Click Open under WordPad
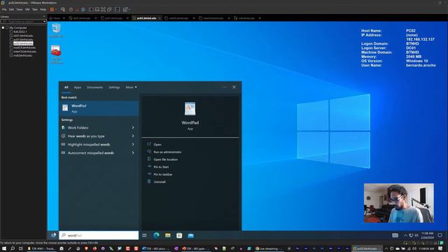The image size is (448, 252). pyautogui.click(x=157, y=145)
